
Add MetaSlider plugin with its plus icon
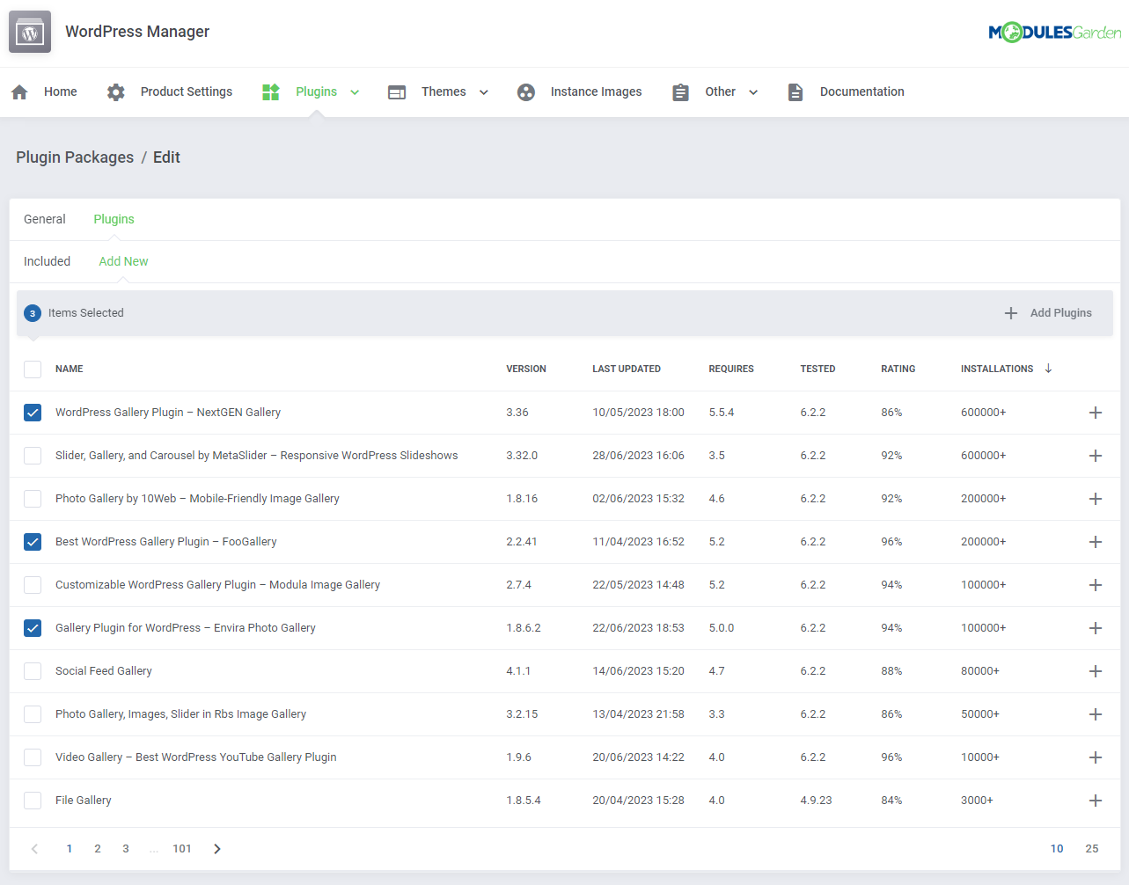pyautogui.click(x=1096, y=456)
